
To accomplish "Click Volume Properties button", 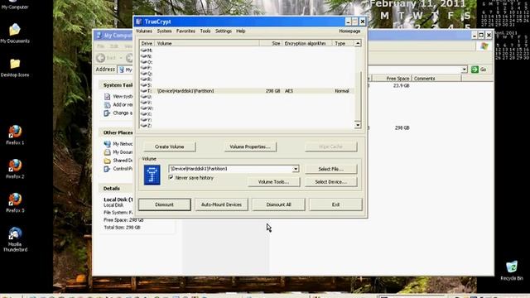I will [x=250, y=147].
